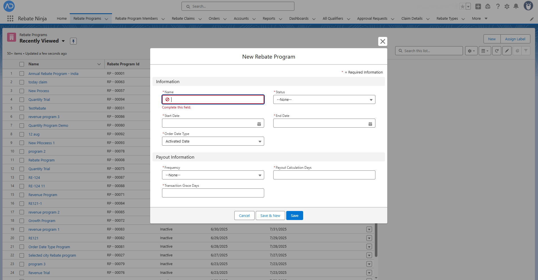Toggle the select-all checkbox in list header
The width and height of the screenshot is (538, 280).
click(22, 64)
